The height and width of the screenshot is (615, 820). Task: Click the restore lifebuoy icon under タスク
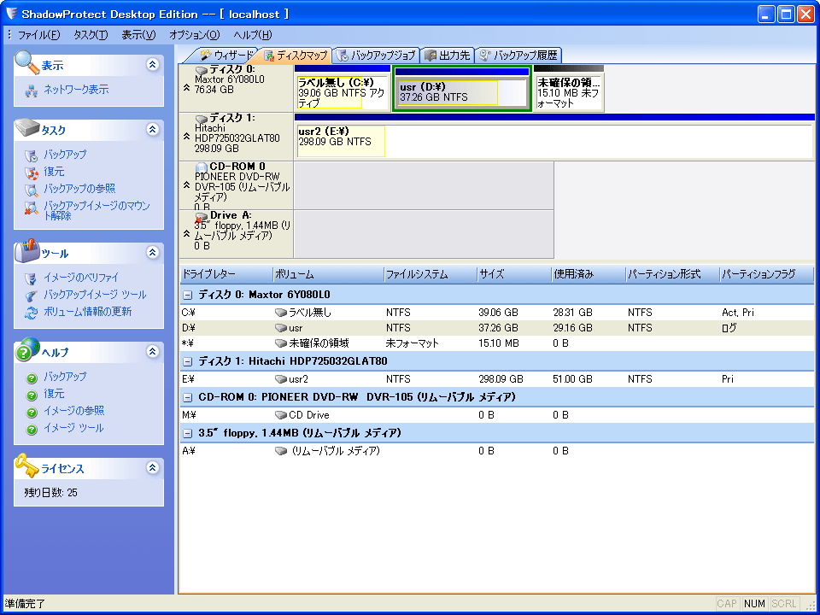[32, 172]
